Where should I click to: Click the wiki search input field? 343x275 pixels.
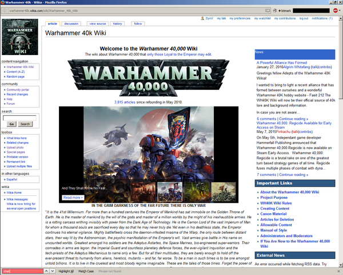19,118
